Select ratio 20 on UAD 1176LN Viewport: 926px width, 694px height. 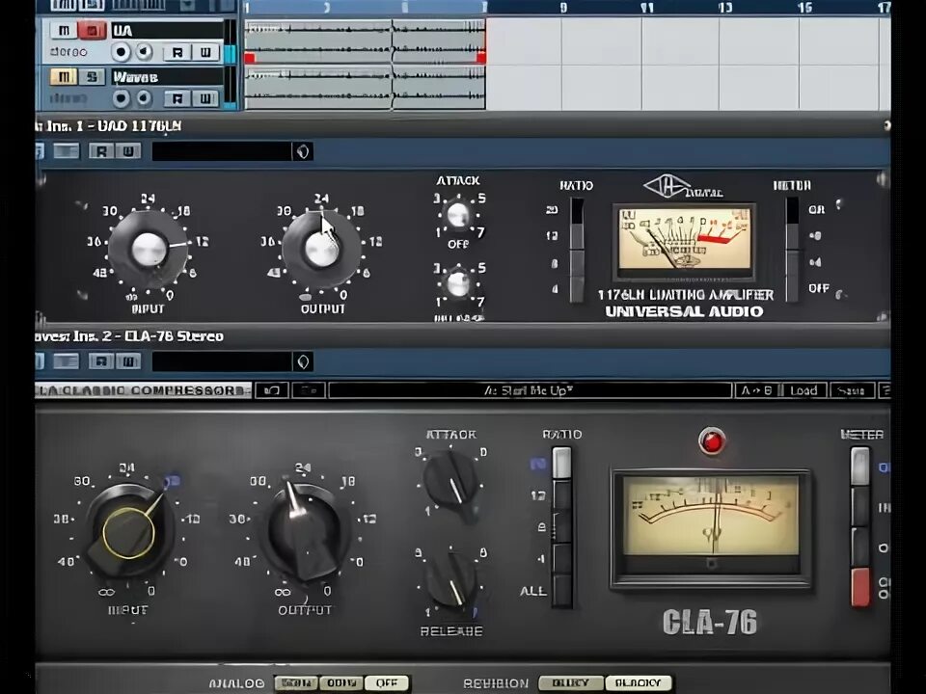577,211
